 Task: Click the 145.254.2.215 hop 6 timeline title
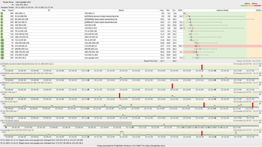9,102
